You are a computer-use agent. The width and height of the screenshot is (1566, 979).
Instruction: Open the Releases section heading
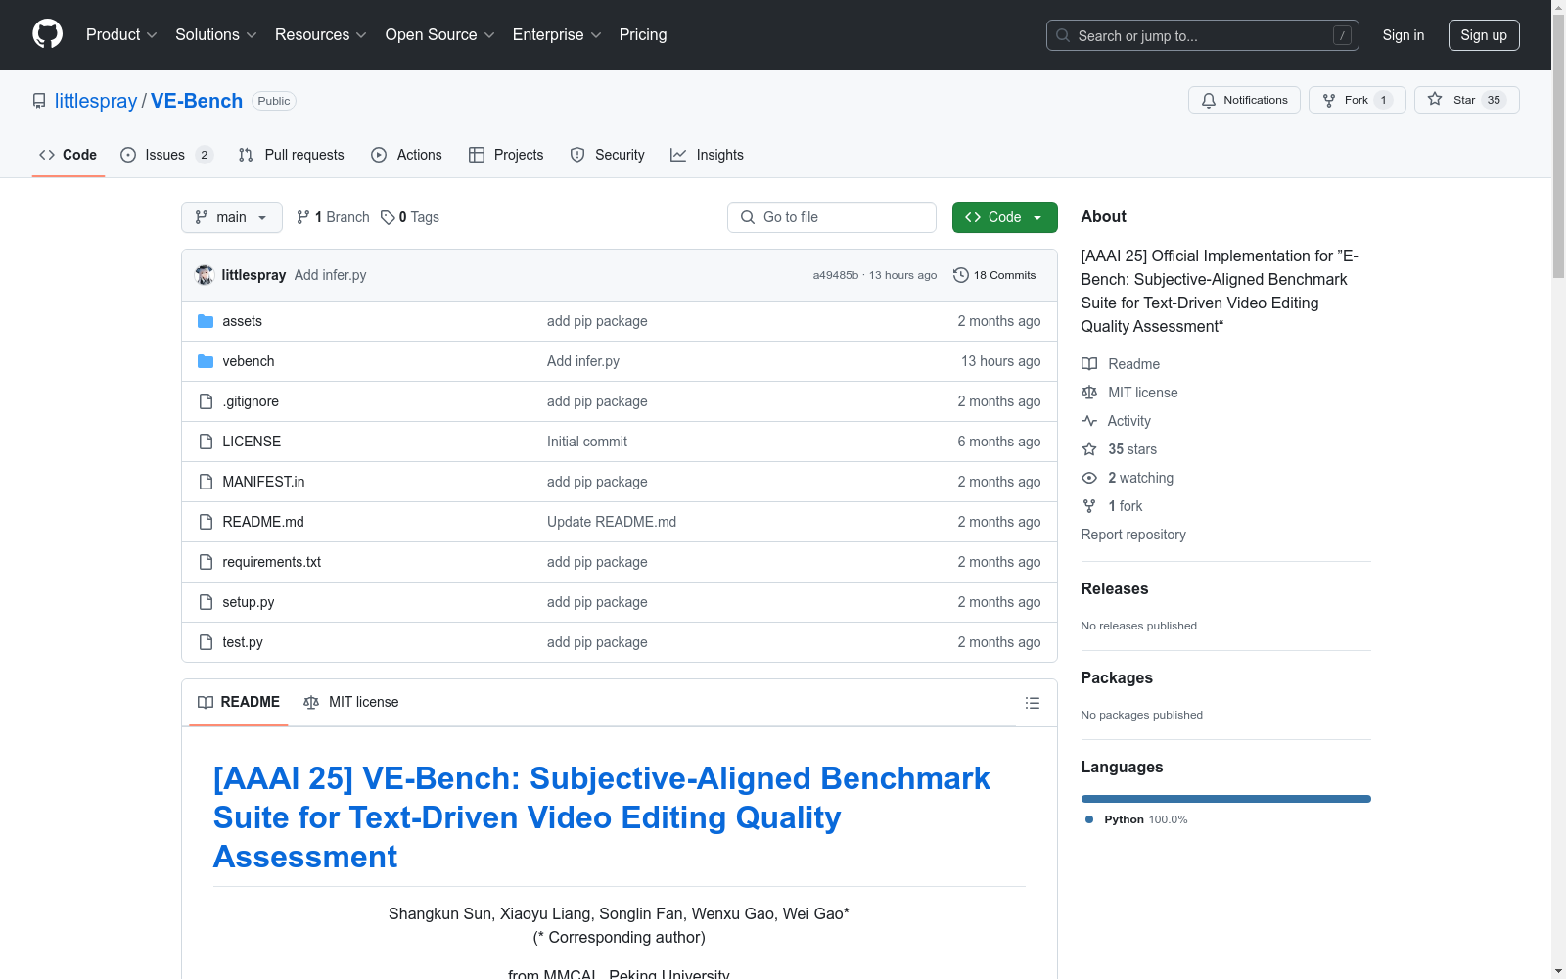tap(1115, 588)
